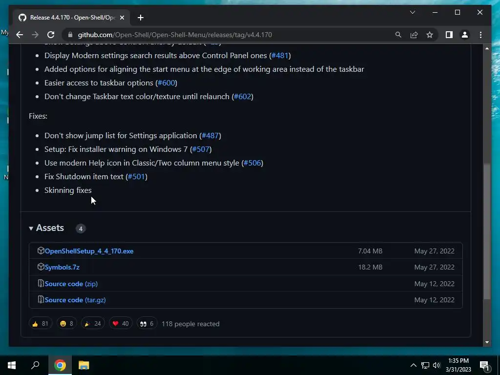
Task: Download Symbols.7z asset
Action: 62,267
